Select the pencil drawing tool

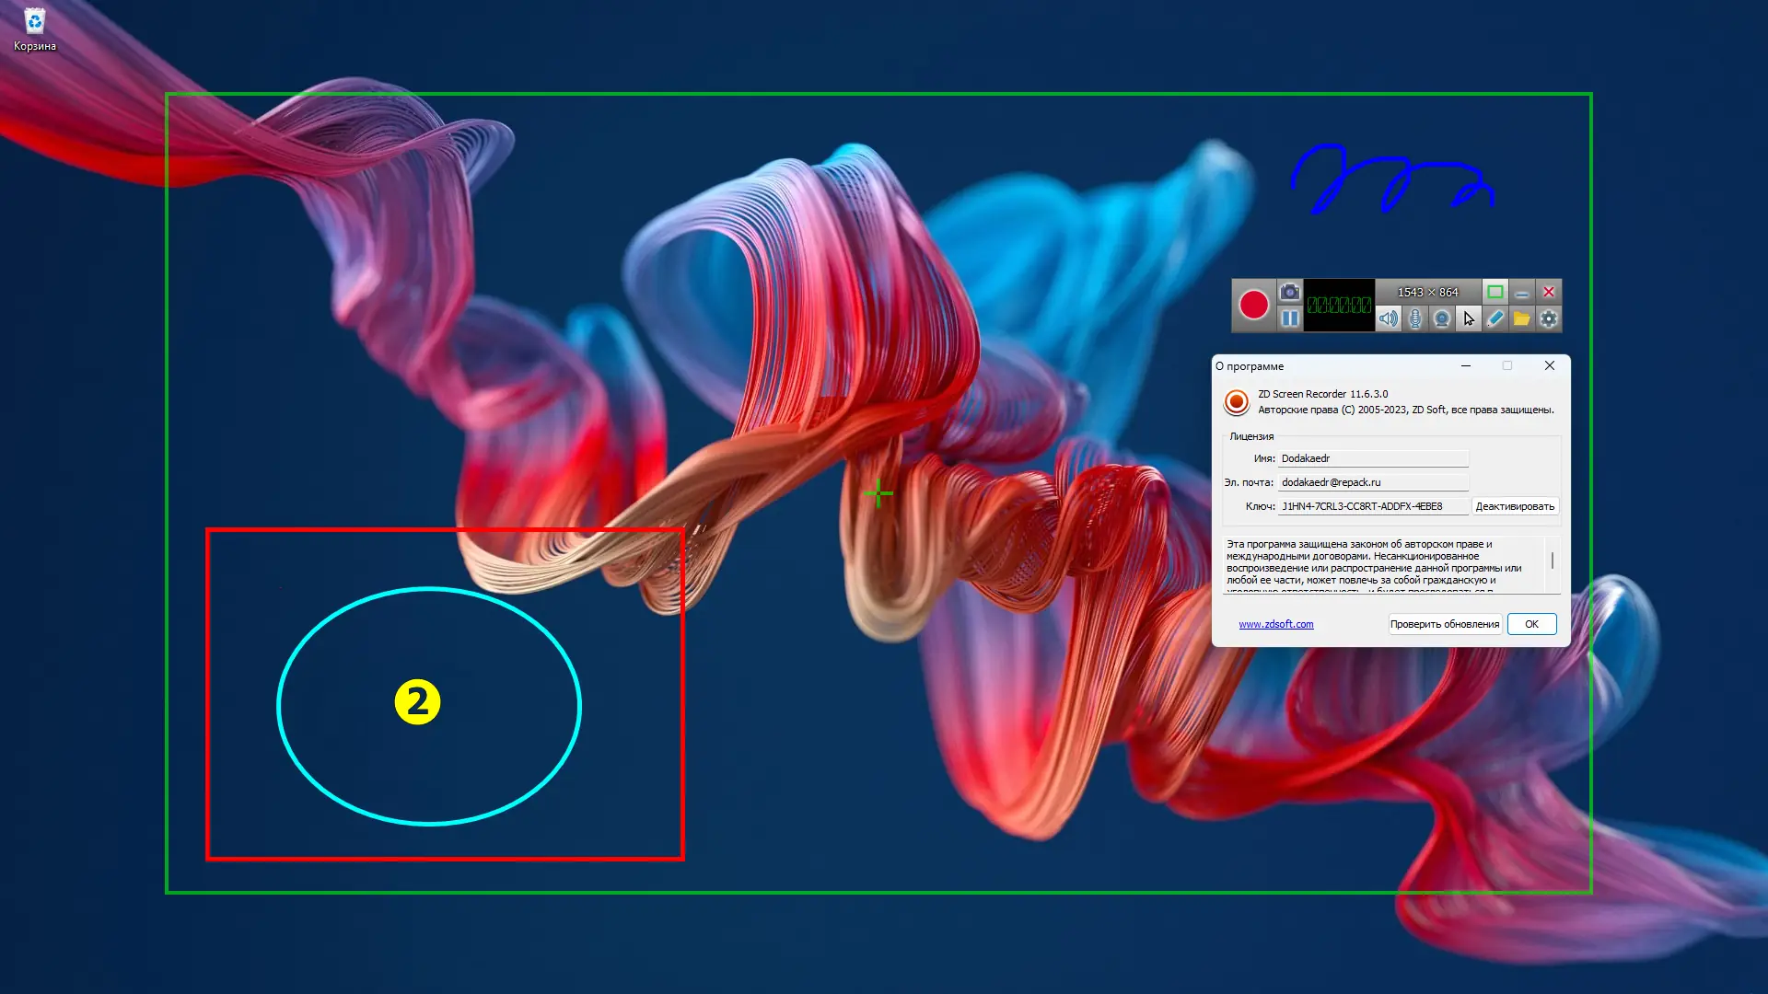pyautogui.click(x=1495, y=318)
